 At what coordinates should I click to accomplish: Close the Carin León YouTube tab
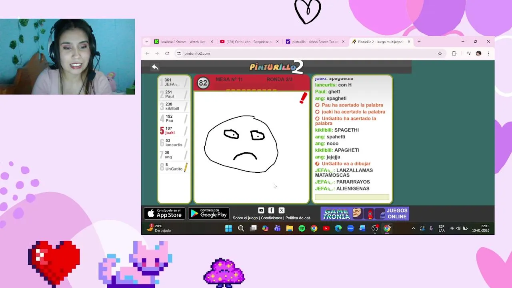click(277, 42)
